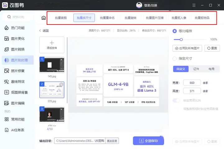This screenshot has width=224, height=149.
Task: Click 应用到所有图片 button
Action: [x=187, y=48]
